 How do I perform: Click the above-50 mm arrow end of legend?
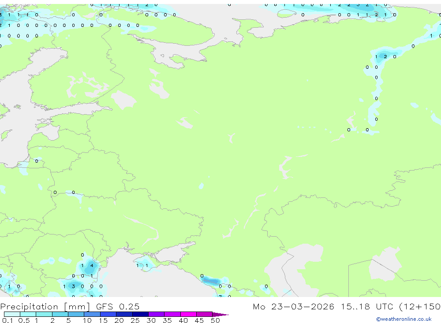coord(220,314)
